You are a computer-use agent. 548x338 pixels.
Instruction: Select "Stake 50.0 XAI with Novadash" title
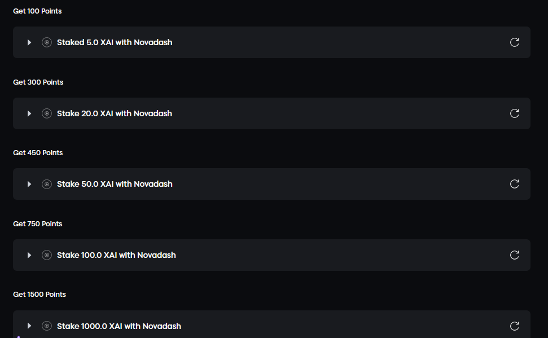(x=115, y=184)
